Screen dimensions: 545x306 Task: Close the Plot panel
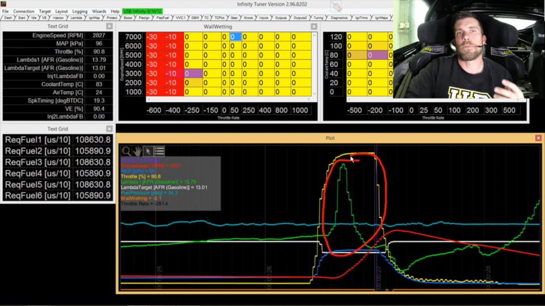pos(538,138)
